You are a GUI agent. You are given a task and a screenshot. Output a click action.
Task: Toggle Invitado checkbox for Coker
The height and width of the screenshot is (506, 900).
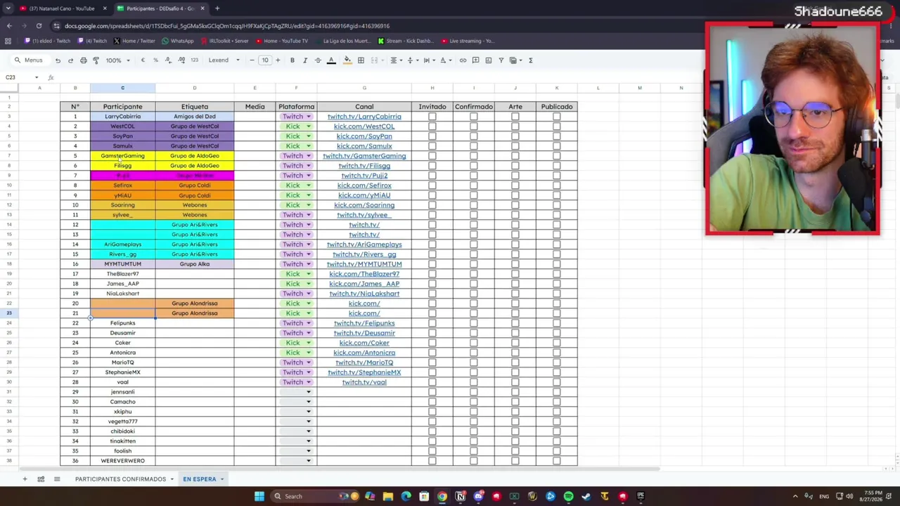432,343
